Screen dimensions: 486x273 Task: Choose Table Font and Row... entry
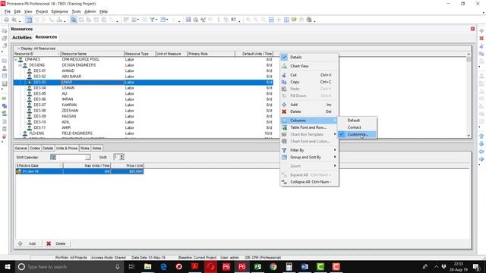[x=309, y=127]
